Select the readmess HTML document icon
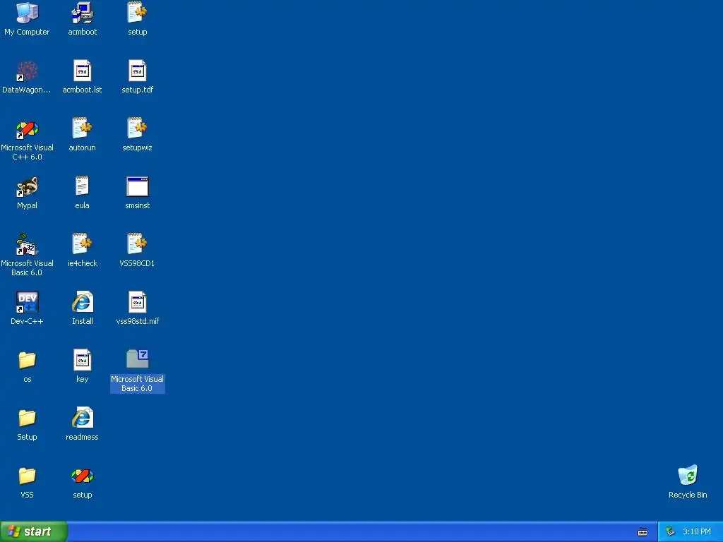 point(83,418)
